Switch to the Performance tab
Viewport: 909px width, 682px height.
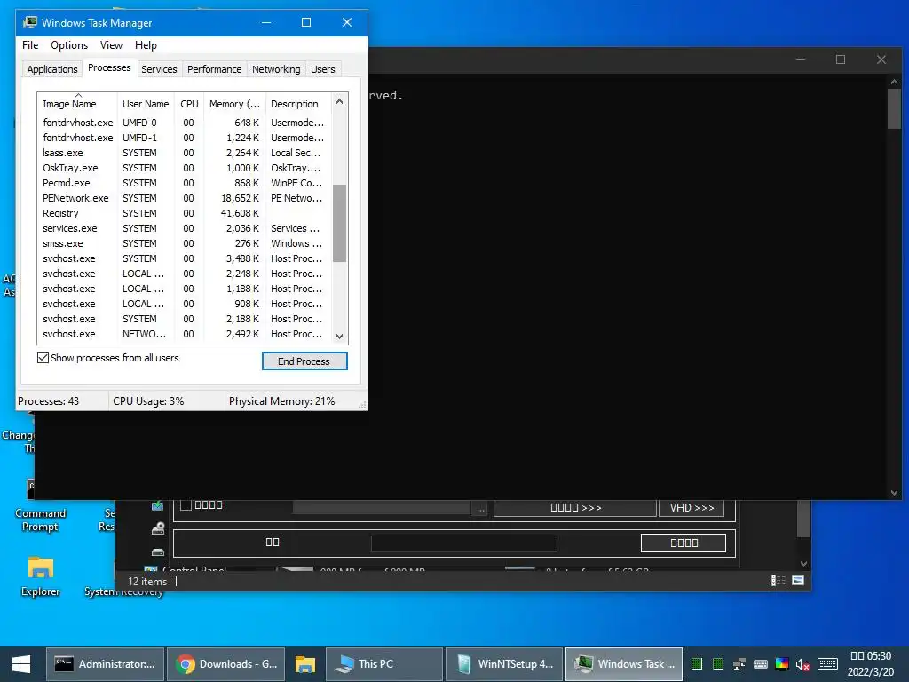click(x=214, y=69)
